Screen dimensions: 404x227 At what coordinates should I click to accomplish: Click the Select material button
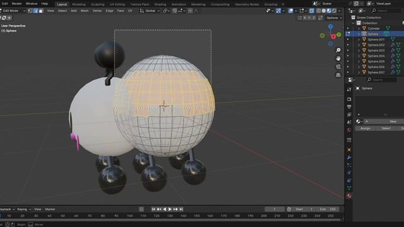pos(386,128)
